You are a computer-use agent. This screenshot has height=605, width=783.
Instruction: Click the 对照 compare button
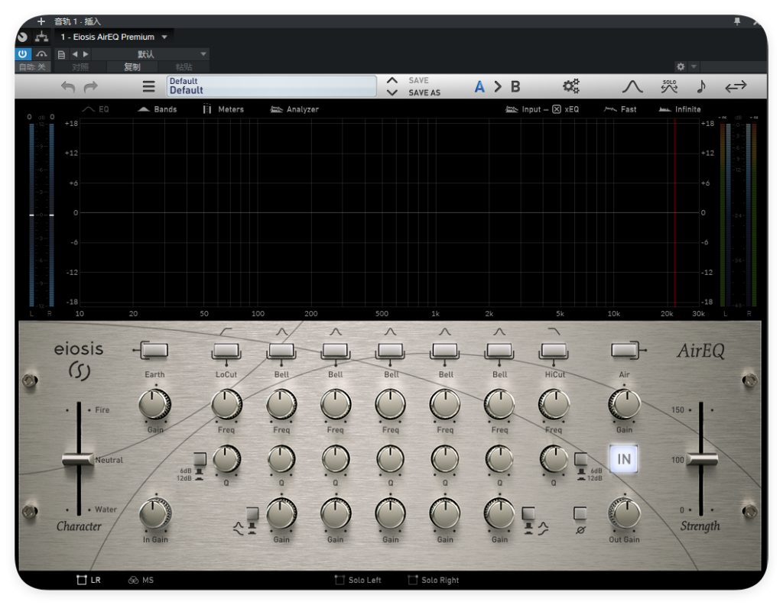[x=80, y=66]
